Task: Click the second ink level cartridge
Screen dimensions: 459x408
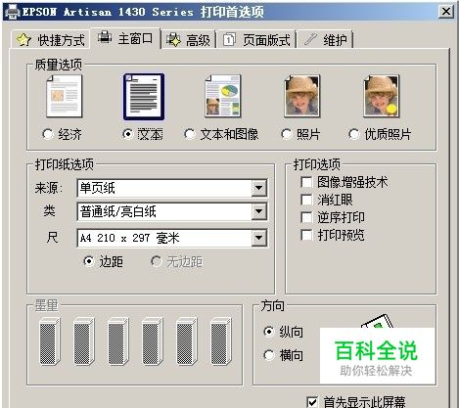Action: click(84, 341)
